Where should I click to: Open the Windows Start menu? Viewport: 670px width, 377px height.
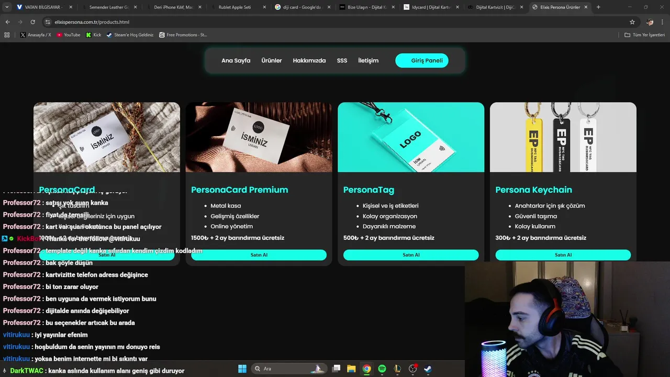point(242,369)
